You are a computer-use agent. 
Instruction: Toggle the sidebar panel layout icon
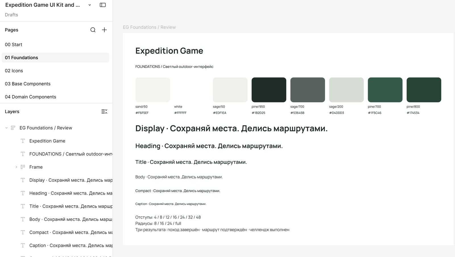(x=103, y=5)
